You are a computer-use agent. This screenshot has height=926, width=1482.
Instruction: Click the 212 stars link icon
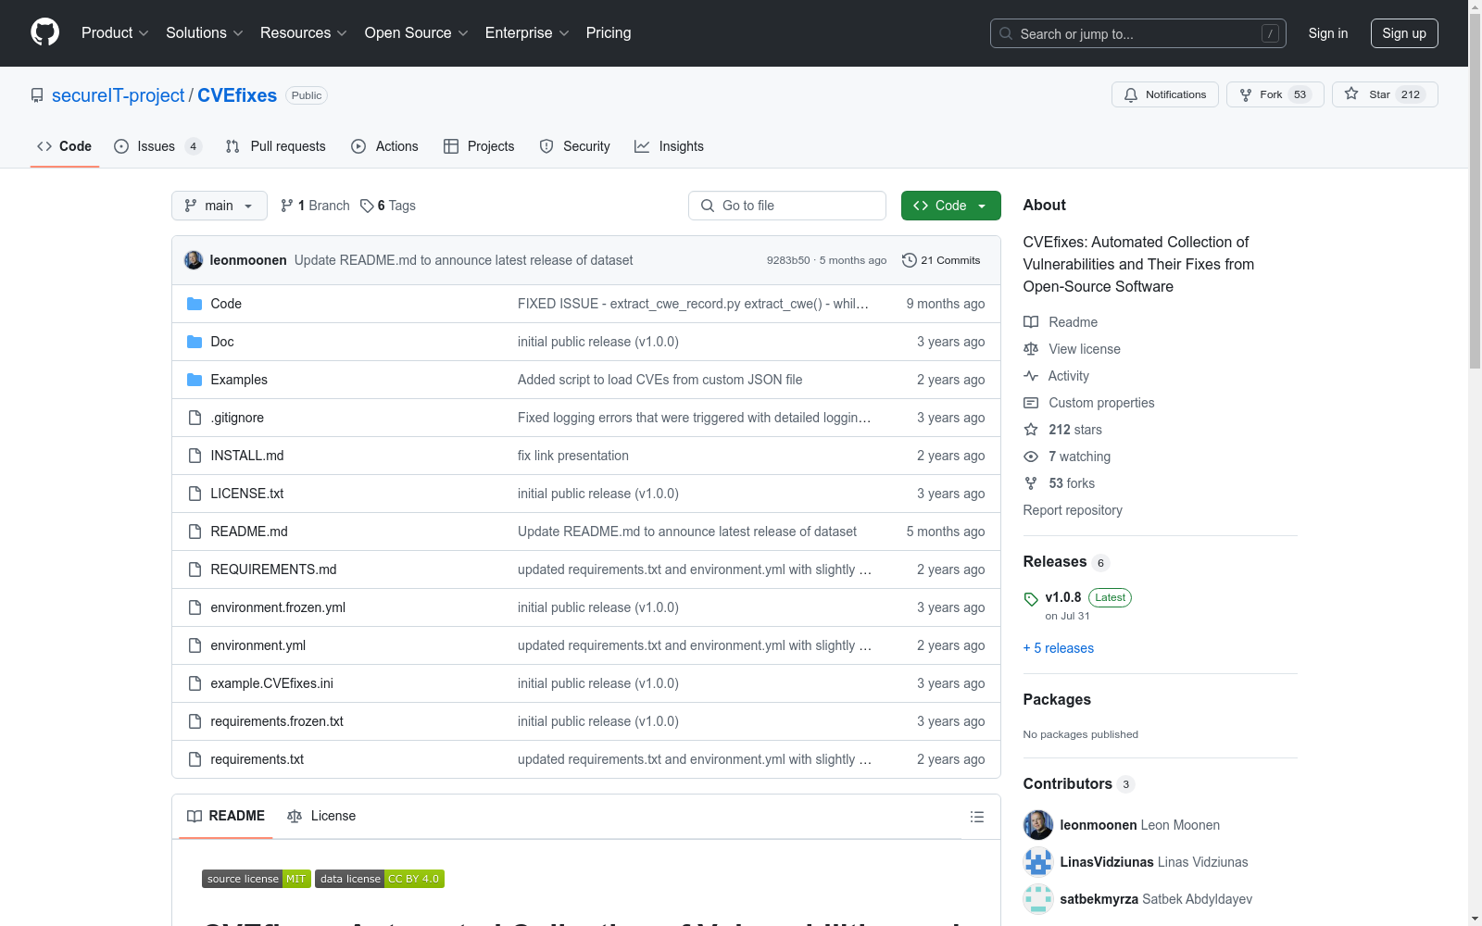1031,430
